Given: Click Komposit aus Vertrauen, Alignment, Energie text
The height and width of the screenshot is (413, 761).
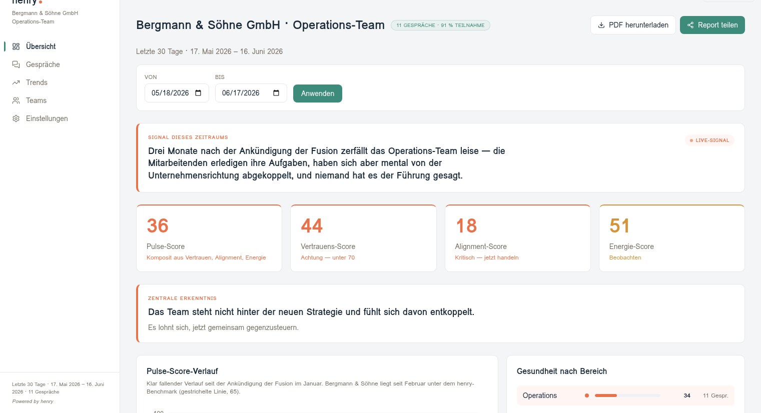Looking at the screenshot, I should [x=206, y=257].
